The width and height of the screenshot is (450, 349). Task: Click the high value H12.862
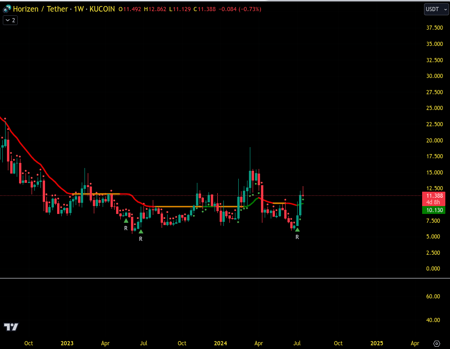[x=155, y=9]
